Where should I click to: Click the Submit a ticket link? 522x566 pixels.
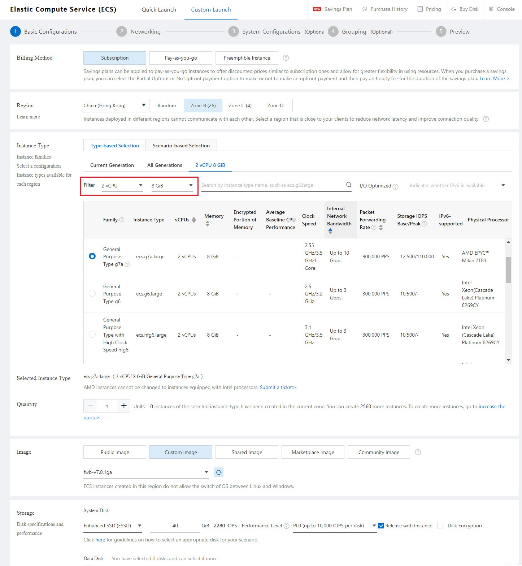click(278, 387)
